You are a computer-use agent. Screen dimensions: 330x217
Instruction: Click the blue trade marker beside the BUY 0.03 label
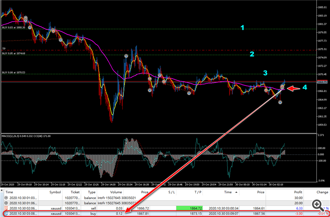(x=29, y=28)
